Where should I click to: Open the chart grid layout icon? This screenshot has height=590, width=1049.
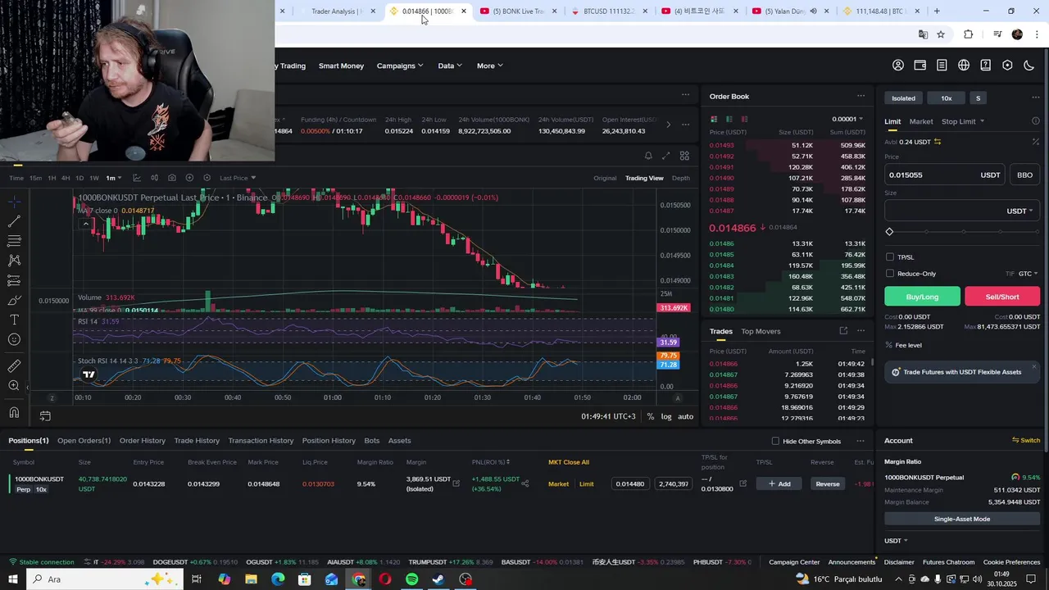click(684, 156)
